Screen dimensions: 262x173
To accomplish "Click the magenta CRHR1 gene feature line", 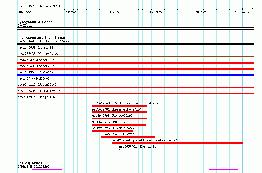I will click(x=135, y=169).
